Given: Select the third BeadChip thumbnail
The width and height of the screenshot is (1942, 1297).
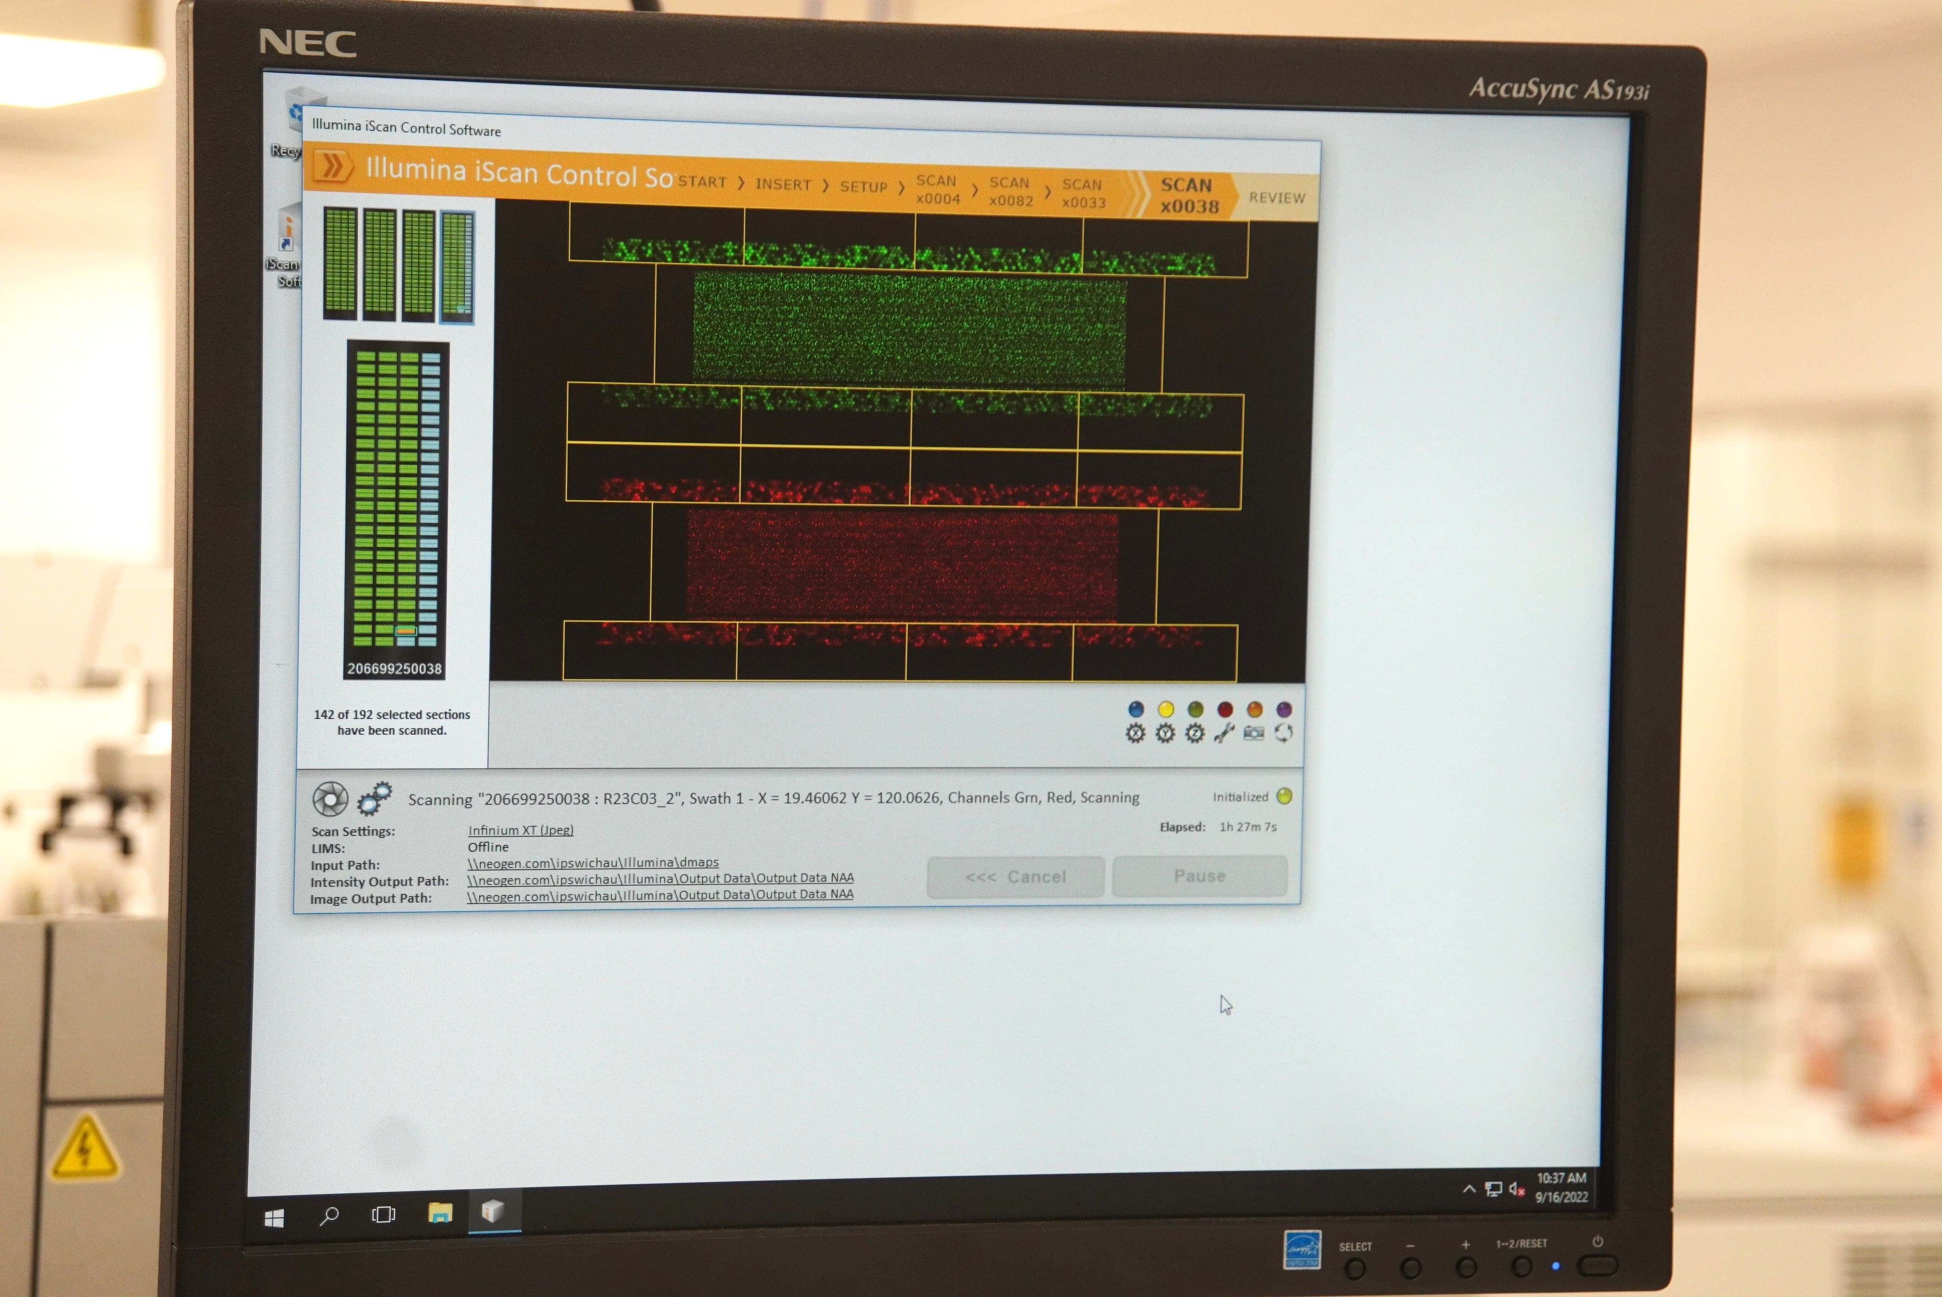Looking at the screenshot, I should 419,266.
